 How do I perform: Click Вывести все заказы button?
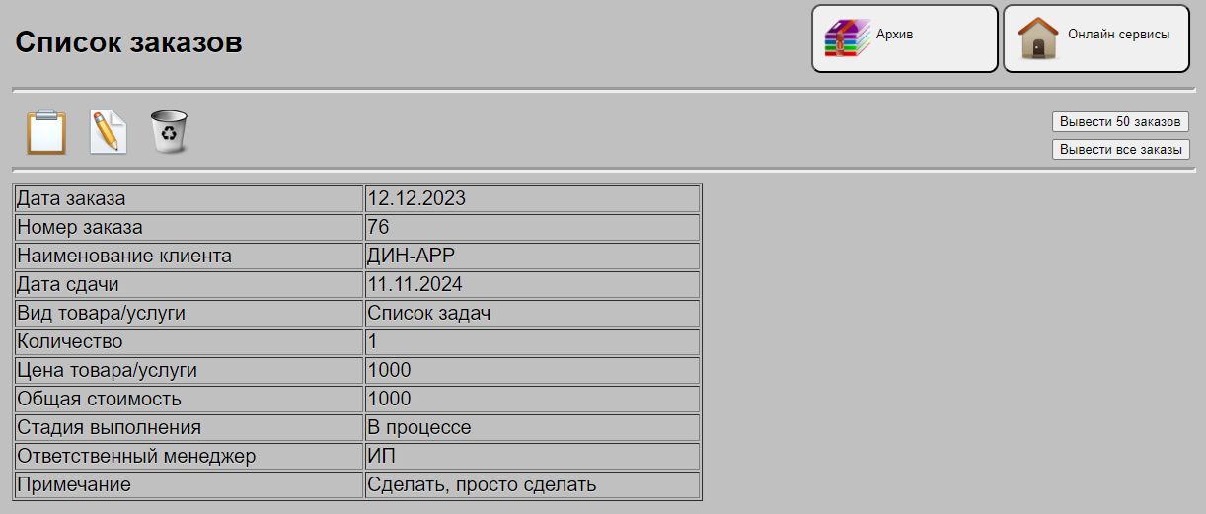pos(1120,150)
